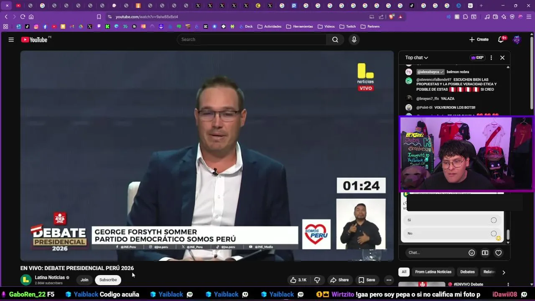Open the Twitch bookmarks folder

click(x=348, y=26)
